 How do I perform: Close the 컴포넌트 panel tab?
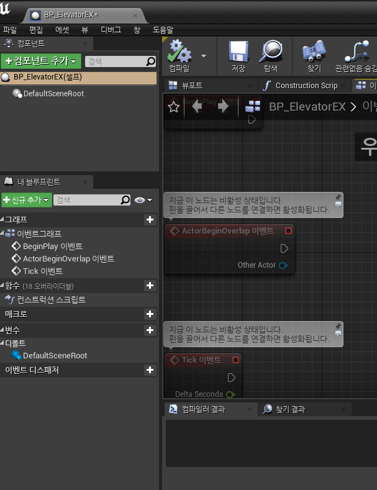point(85,43)
